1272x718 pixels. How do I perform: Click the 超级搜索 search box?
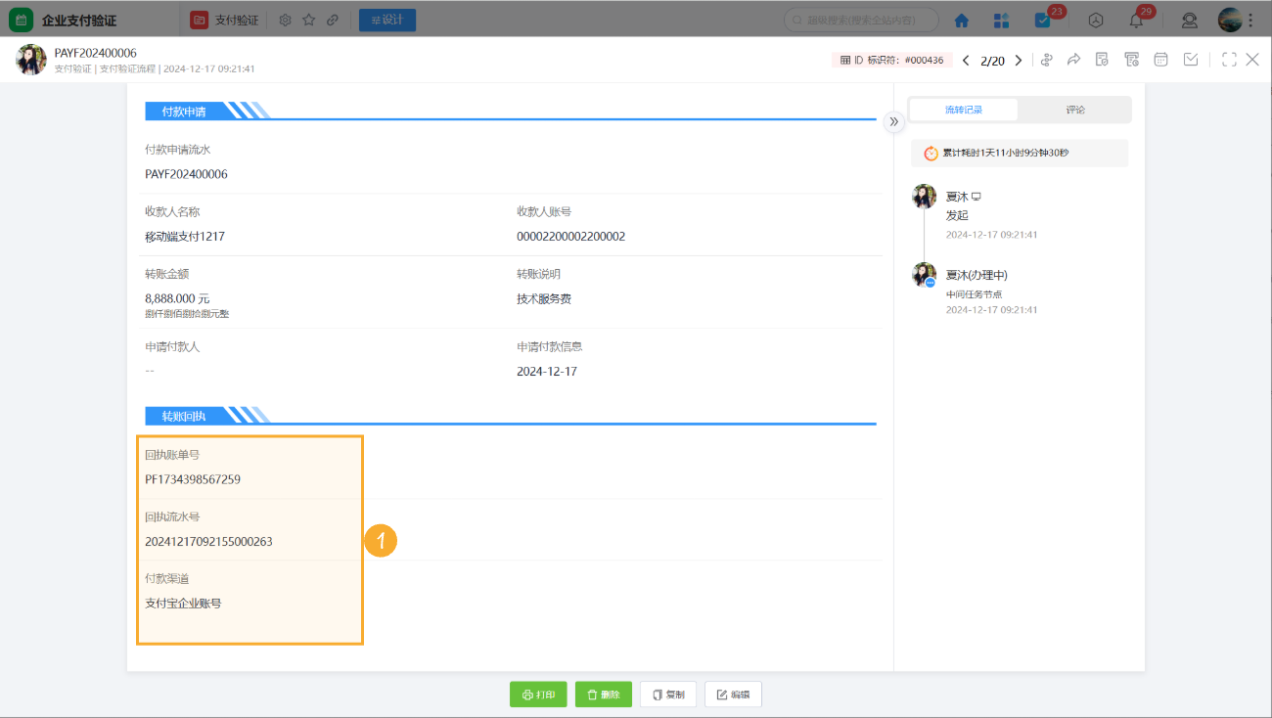861,20
